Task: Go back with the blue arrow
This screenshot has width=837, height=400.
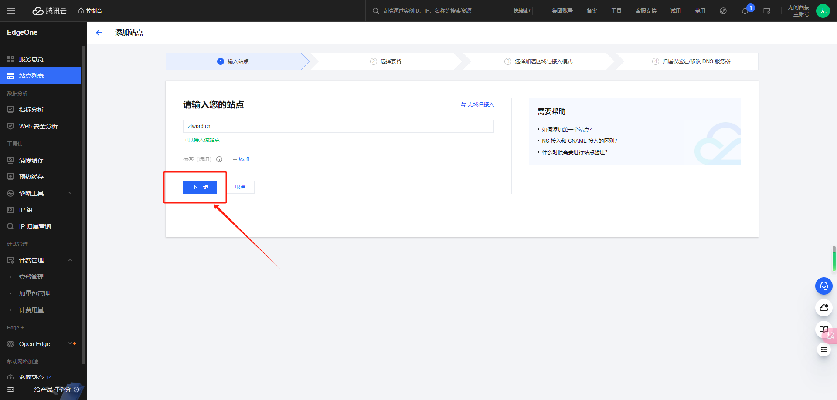Action: 99,33
